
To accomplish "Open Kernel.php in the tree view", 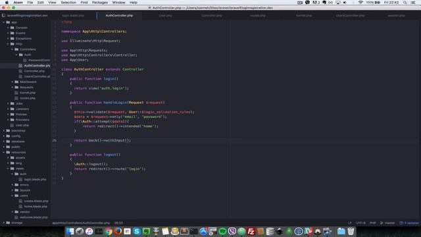I will (x=28, y=93).
